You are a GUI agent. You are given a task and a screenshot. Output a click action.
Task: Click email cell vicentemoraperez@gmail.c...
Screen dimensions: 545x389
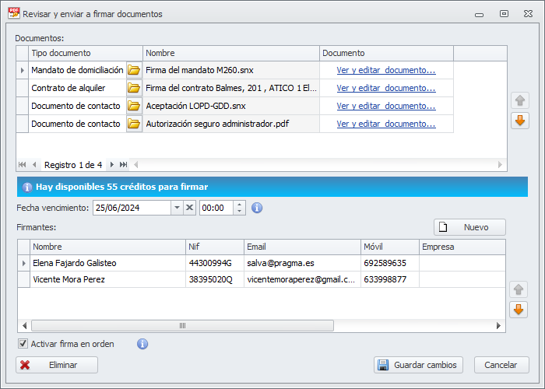pos(302,279)
